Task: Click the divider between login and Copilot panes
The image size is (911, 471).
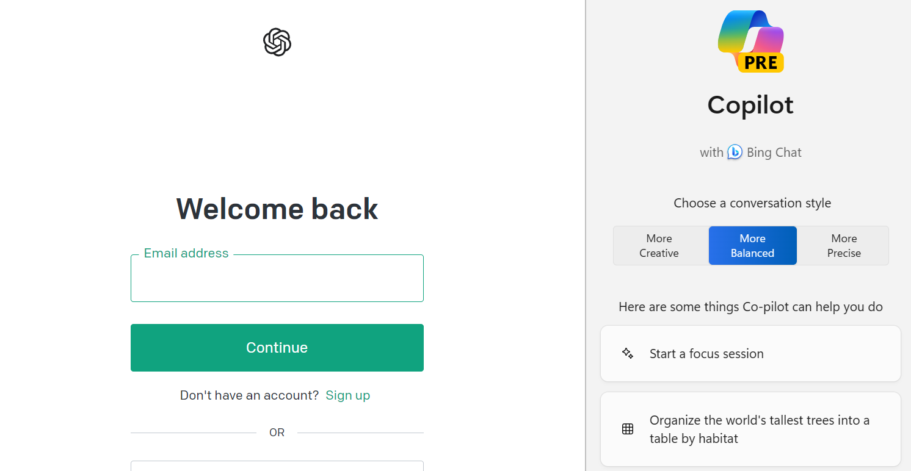Action: pyautogui.click(x=586, y=235)
